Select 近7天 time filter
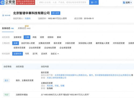The height and width of the screenshot is (98, 134). click(35, 54)
